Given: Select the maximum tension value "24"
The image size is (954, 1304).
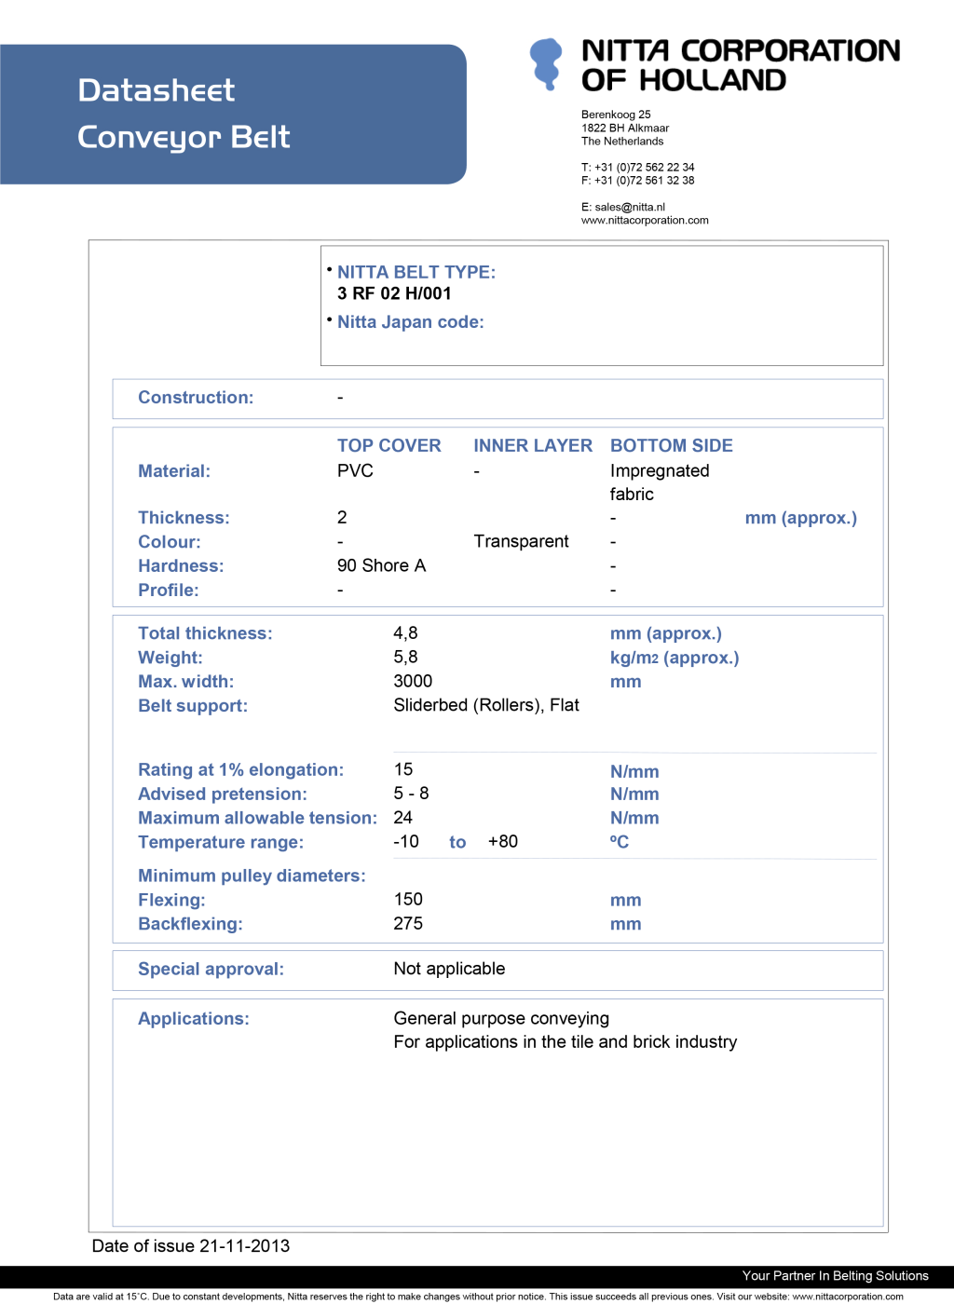Looking at the screenshot, I should (403, 818).
